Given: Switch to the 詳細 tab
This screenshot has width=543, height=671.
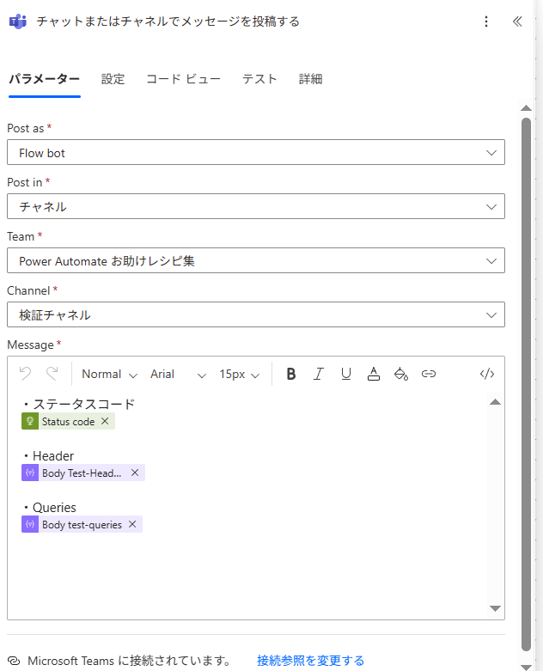Looking at the screenshot, I should 311,79.
